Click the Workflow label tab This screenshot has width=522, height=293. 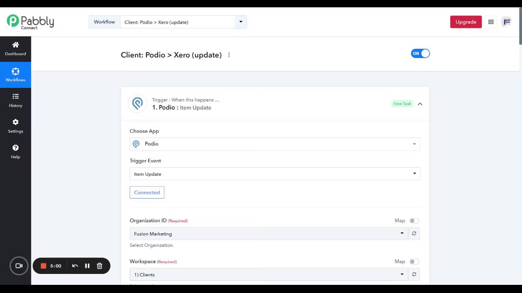click(x=104, y=22)
